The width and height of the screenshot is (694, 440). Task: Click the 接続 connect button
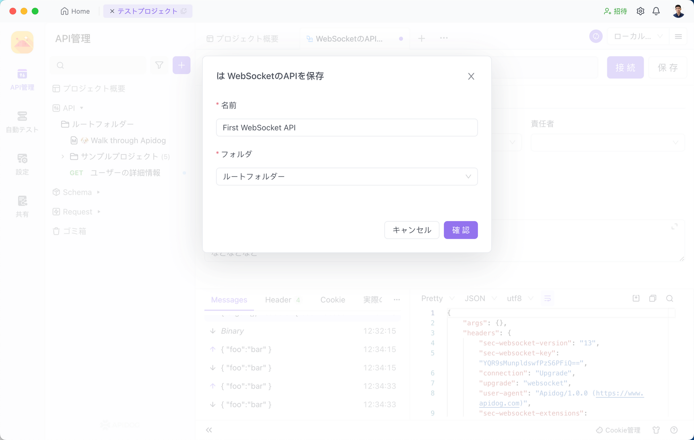(x=625, y=67)
